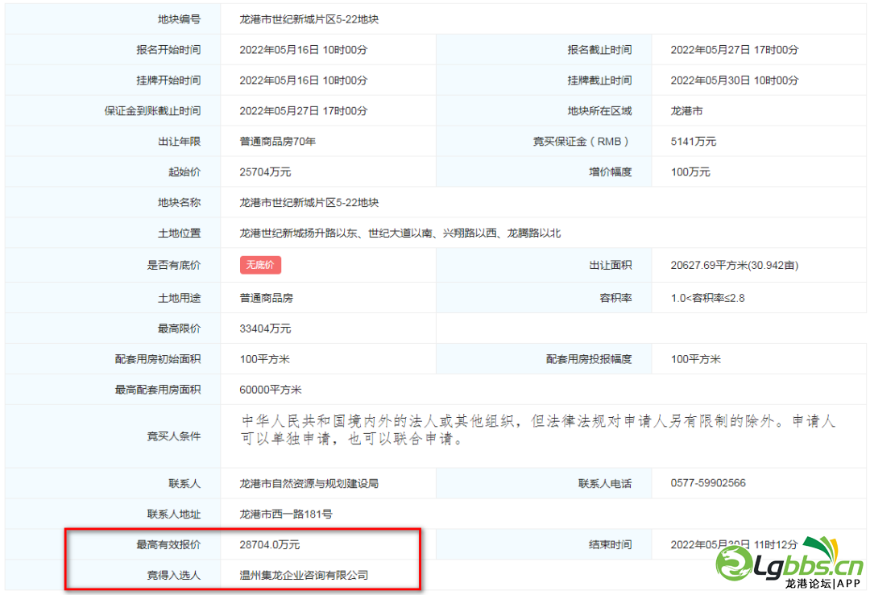
Task: Select the 出让面积 value 20627.69平方米
Action: pos(734,265)
